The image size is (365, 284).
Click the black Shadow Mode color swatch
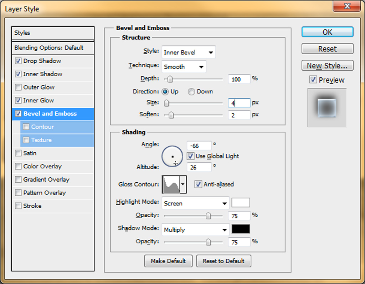[241, 229]
